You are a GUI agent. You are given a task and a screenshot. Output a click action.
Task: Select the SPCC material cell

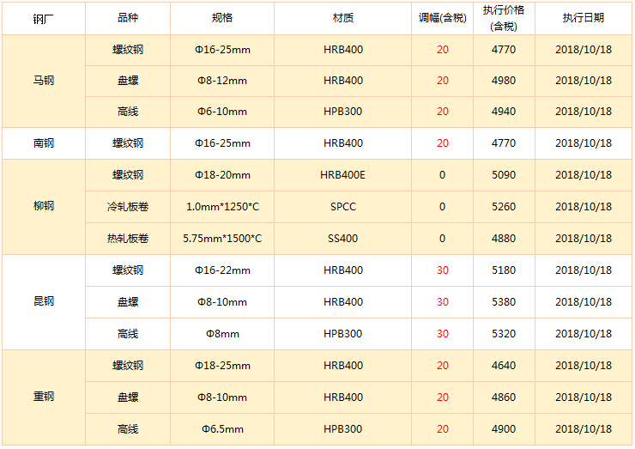[342, 207]
